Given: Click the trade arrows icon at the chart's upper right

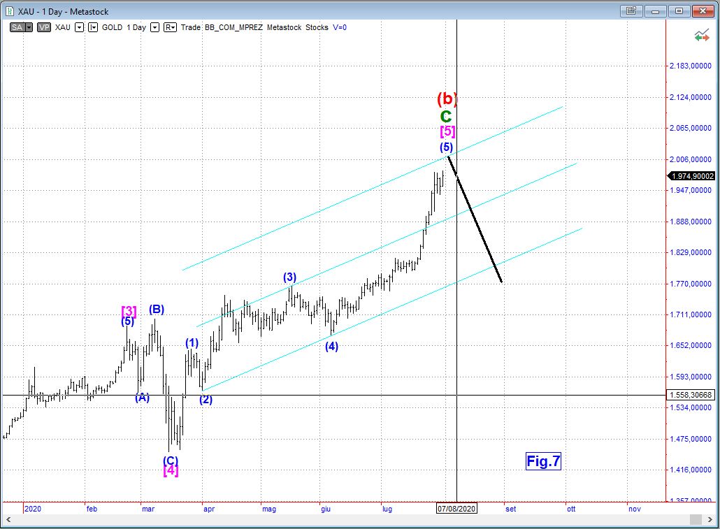Looking at the screenshot, I should 701,36.
